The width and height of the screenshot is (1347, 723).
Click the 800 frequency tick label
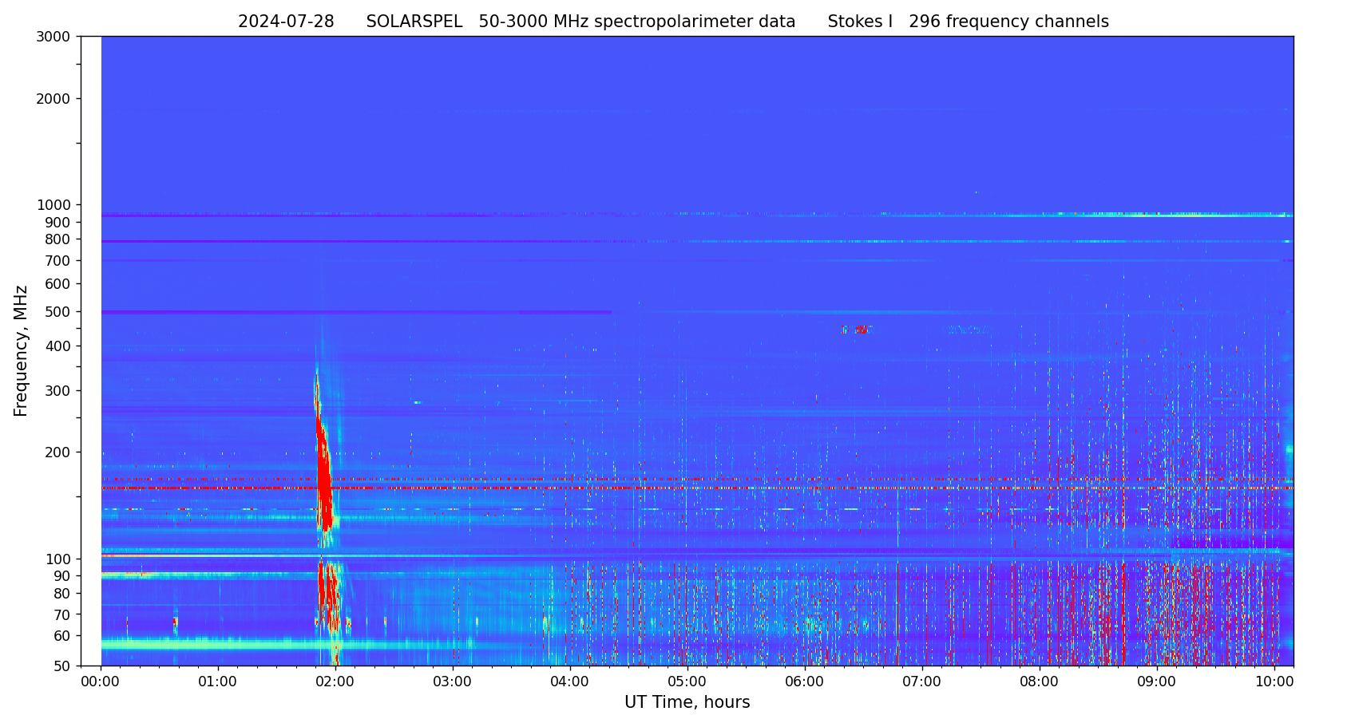(x=58, y=239)
